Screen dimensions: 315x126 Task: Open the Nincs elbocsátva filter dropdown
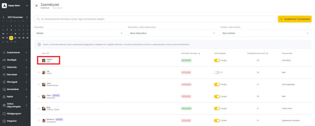point(173,33)
